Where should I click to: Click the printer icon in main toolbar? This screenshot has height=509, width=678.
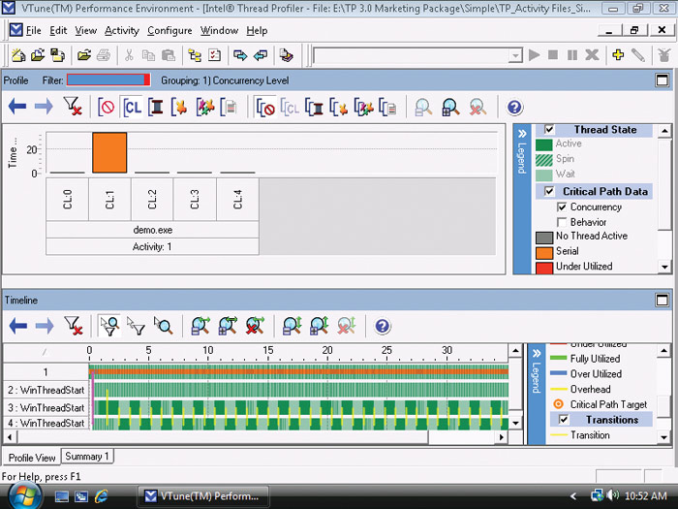click(104, 55)
